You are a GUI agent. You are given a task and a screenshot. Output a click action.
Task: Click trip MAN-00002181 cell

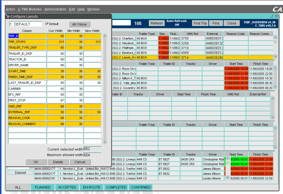tap(46, 178)
